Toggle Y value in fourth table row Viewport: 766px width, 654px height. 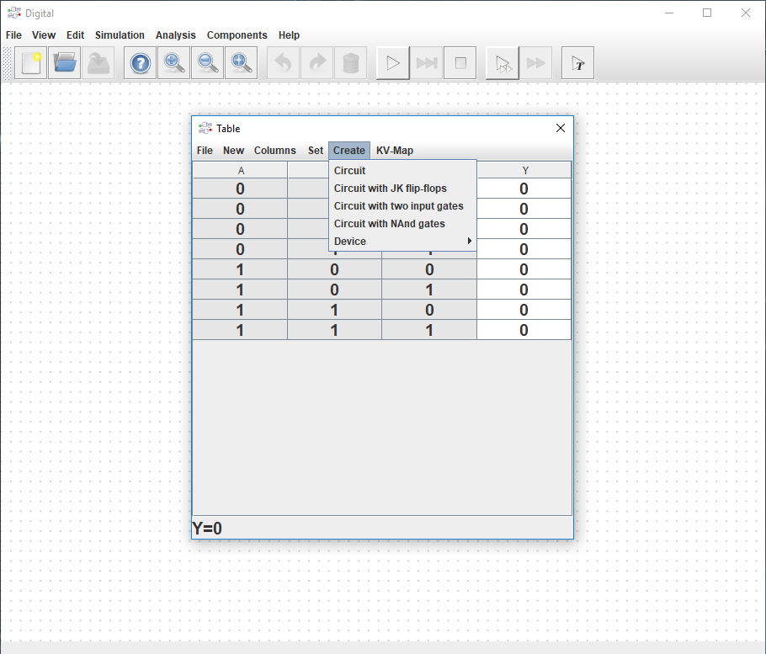524,249
